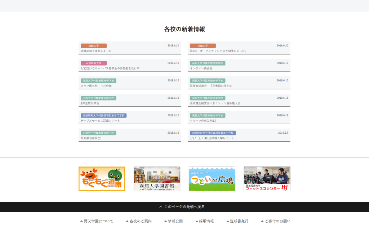The height and width of the screenshot is (227, 369).
Task: Click the school tag above 校外学習(2年生)
Action: click(98, 133)
